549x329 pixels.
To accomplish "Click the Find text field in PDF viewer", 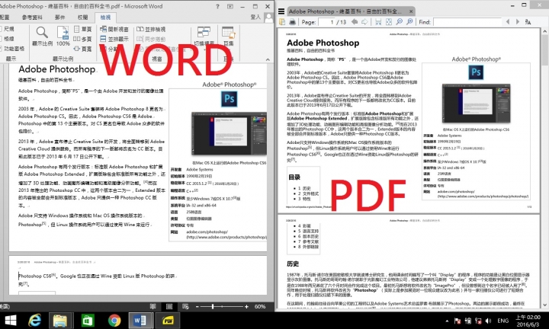I will click(467, 22).
